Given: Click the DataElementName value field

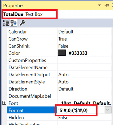Looking at the screenshot, I should (84, 67).
